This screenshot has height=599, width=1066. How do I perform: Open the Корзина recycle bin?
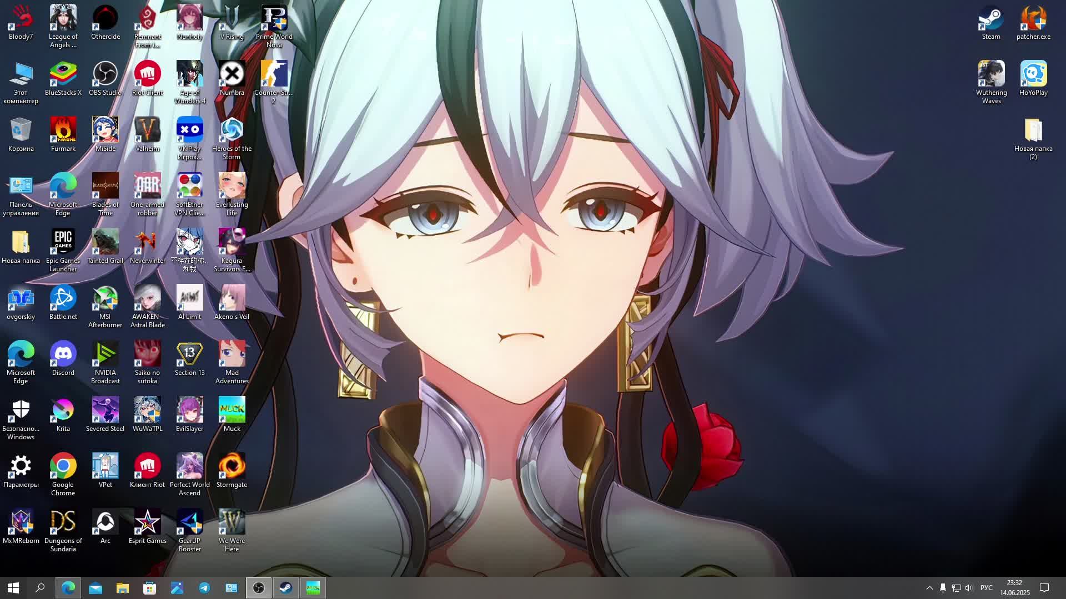21,135
